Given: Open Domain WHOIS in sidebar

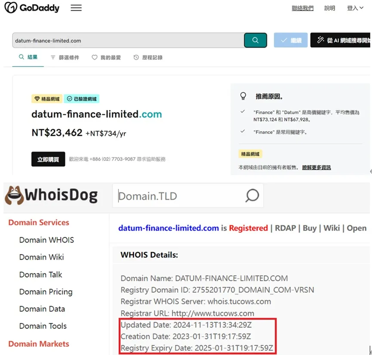Looking at the screenshot, I should 46,240.
